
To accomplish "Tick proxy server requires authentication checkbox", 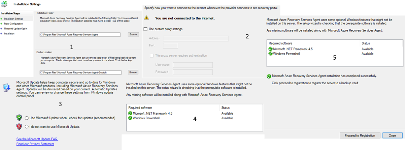I will (x=151, y=55).
